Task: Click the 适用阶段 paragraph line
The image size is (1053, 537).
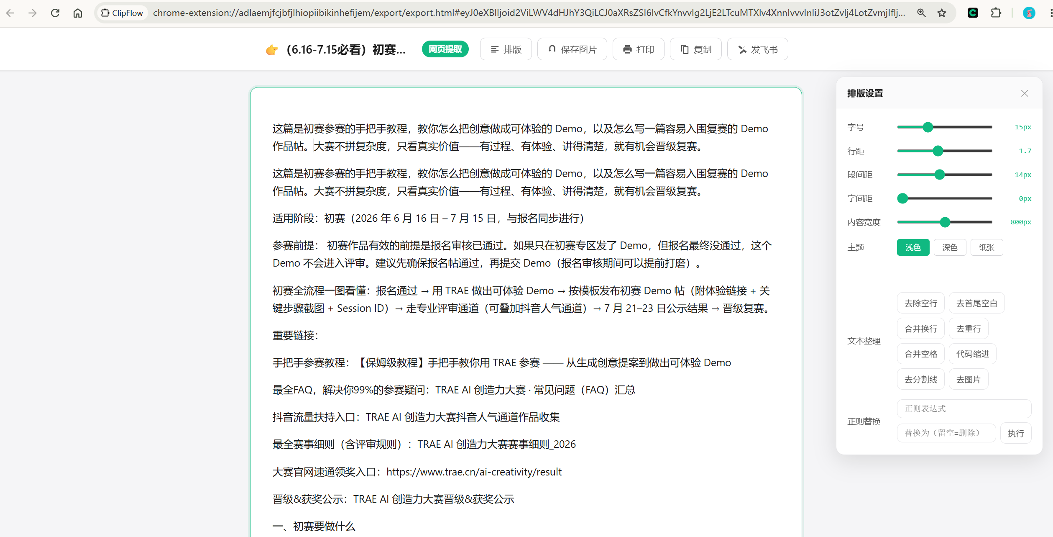Action: 428,218
